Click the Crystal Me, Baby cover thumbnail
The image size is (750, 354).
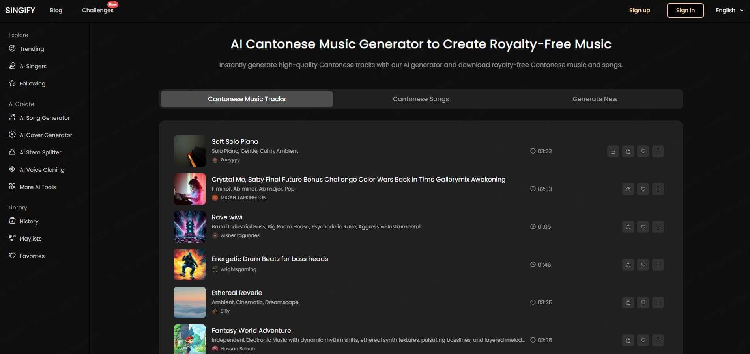point(190,189)
